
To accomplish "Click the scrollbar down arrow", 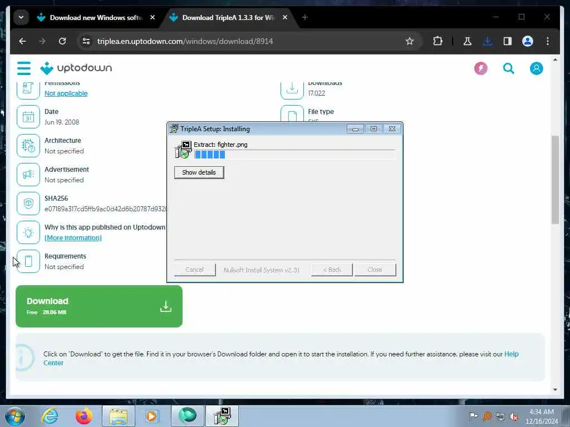I will tap(555, 390).
